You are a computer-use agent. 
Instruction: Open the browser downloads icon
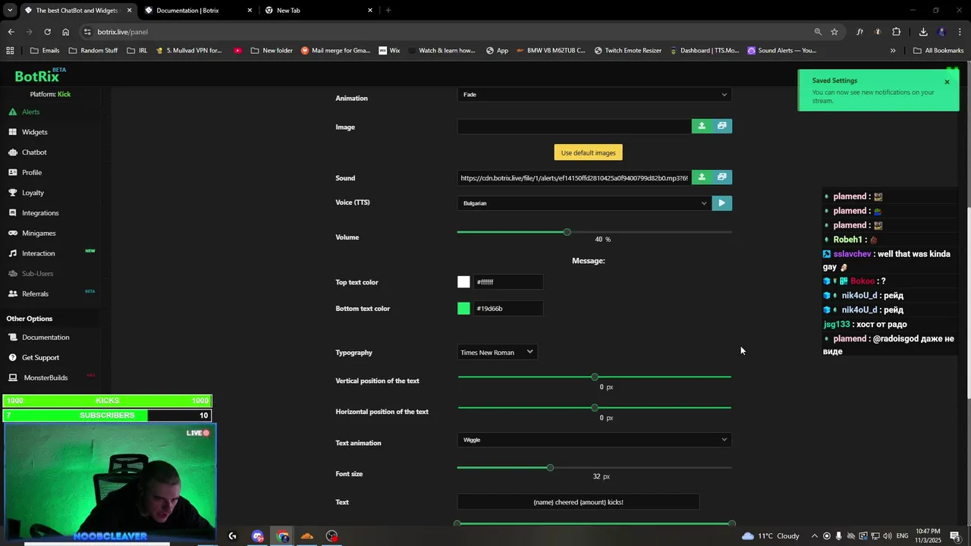[x=923, y=32]
